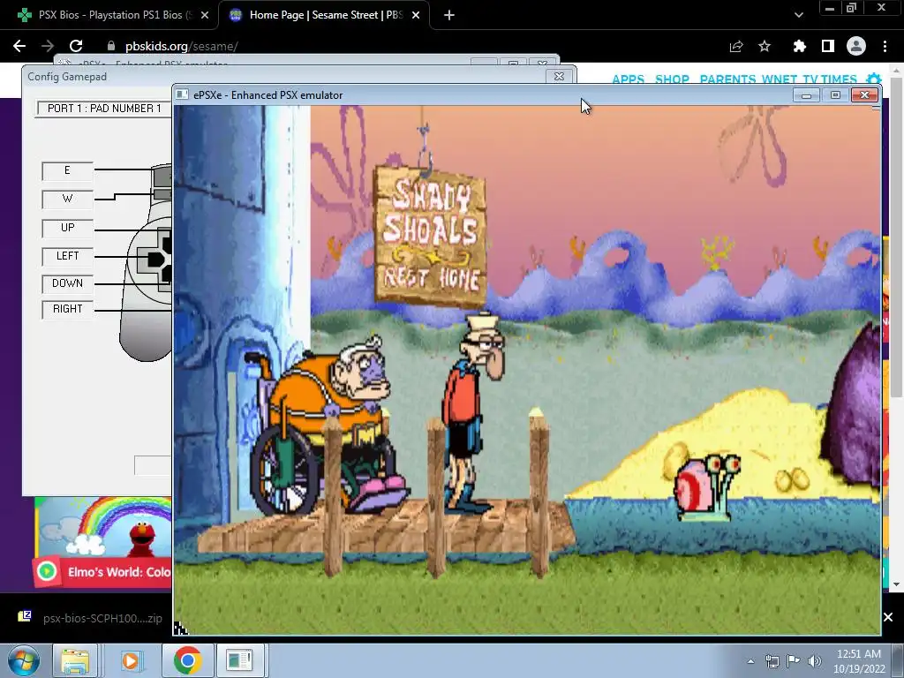Image resolution: width=904 pixels, height=678 pixels.
Task: Click the E key mapping field
Action: tap(67, 170)
